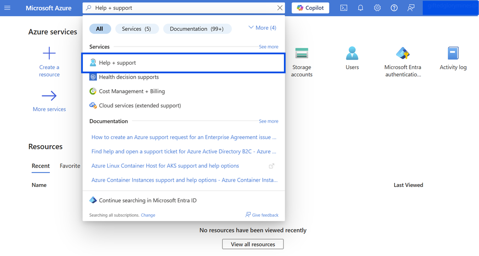Viewport: 479px width, 256px height.
Task: Open the Help + support service result
Action: (183, 63)
